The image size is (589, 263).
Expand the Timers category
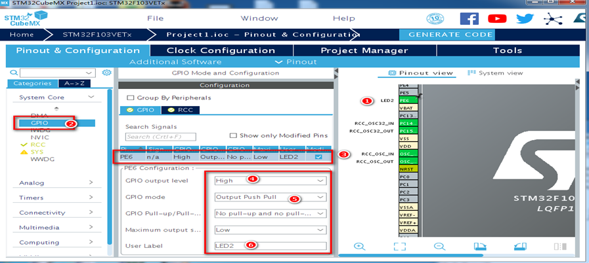[56, 198]
